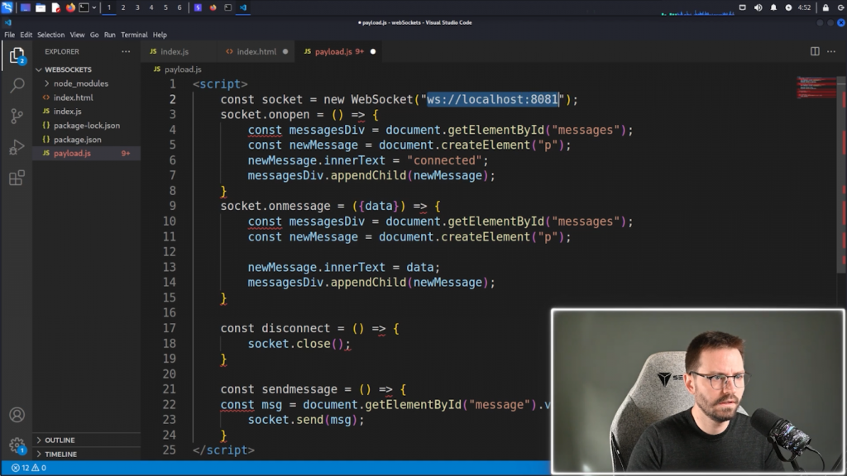Open the Source Control view
Screen dimensions: 847x476
click(17, 116)
